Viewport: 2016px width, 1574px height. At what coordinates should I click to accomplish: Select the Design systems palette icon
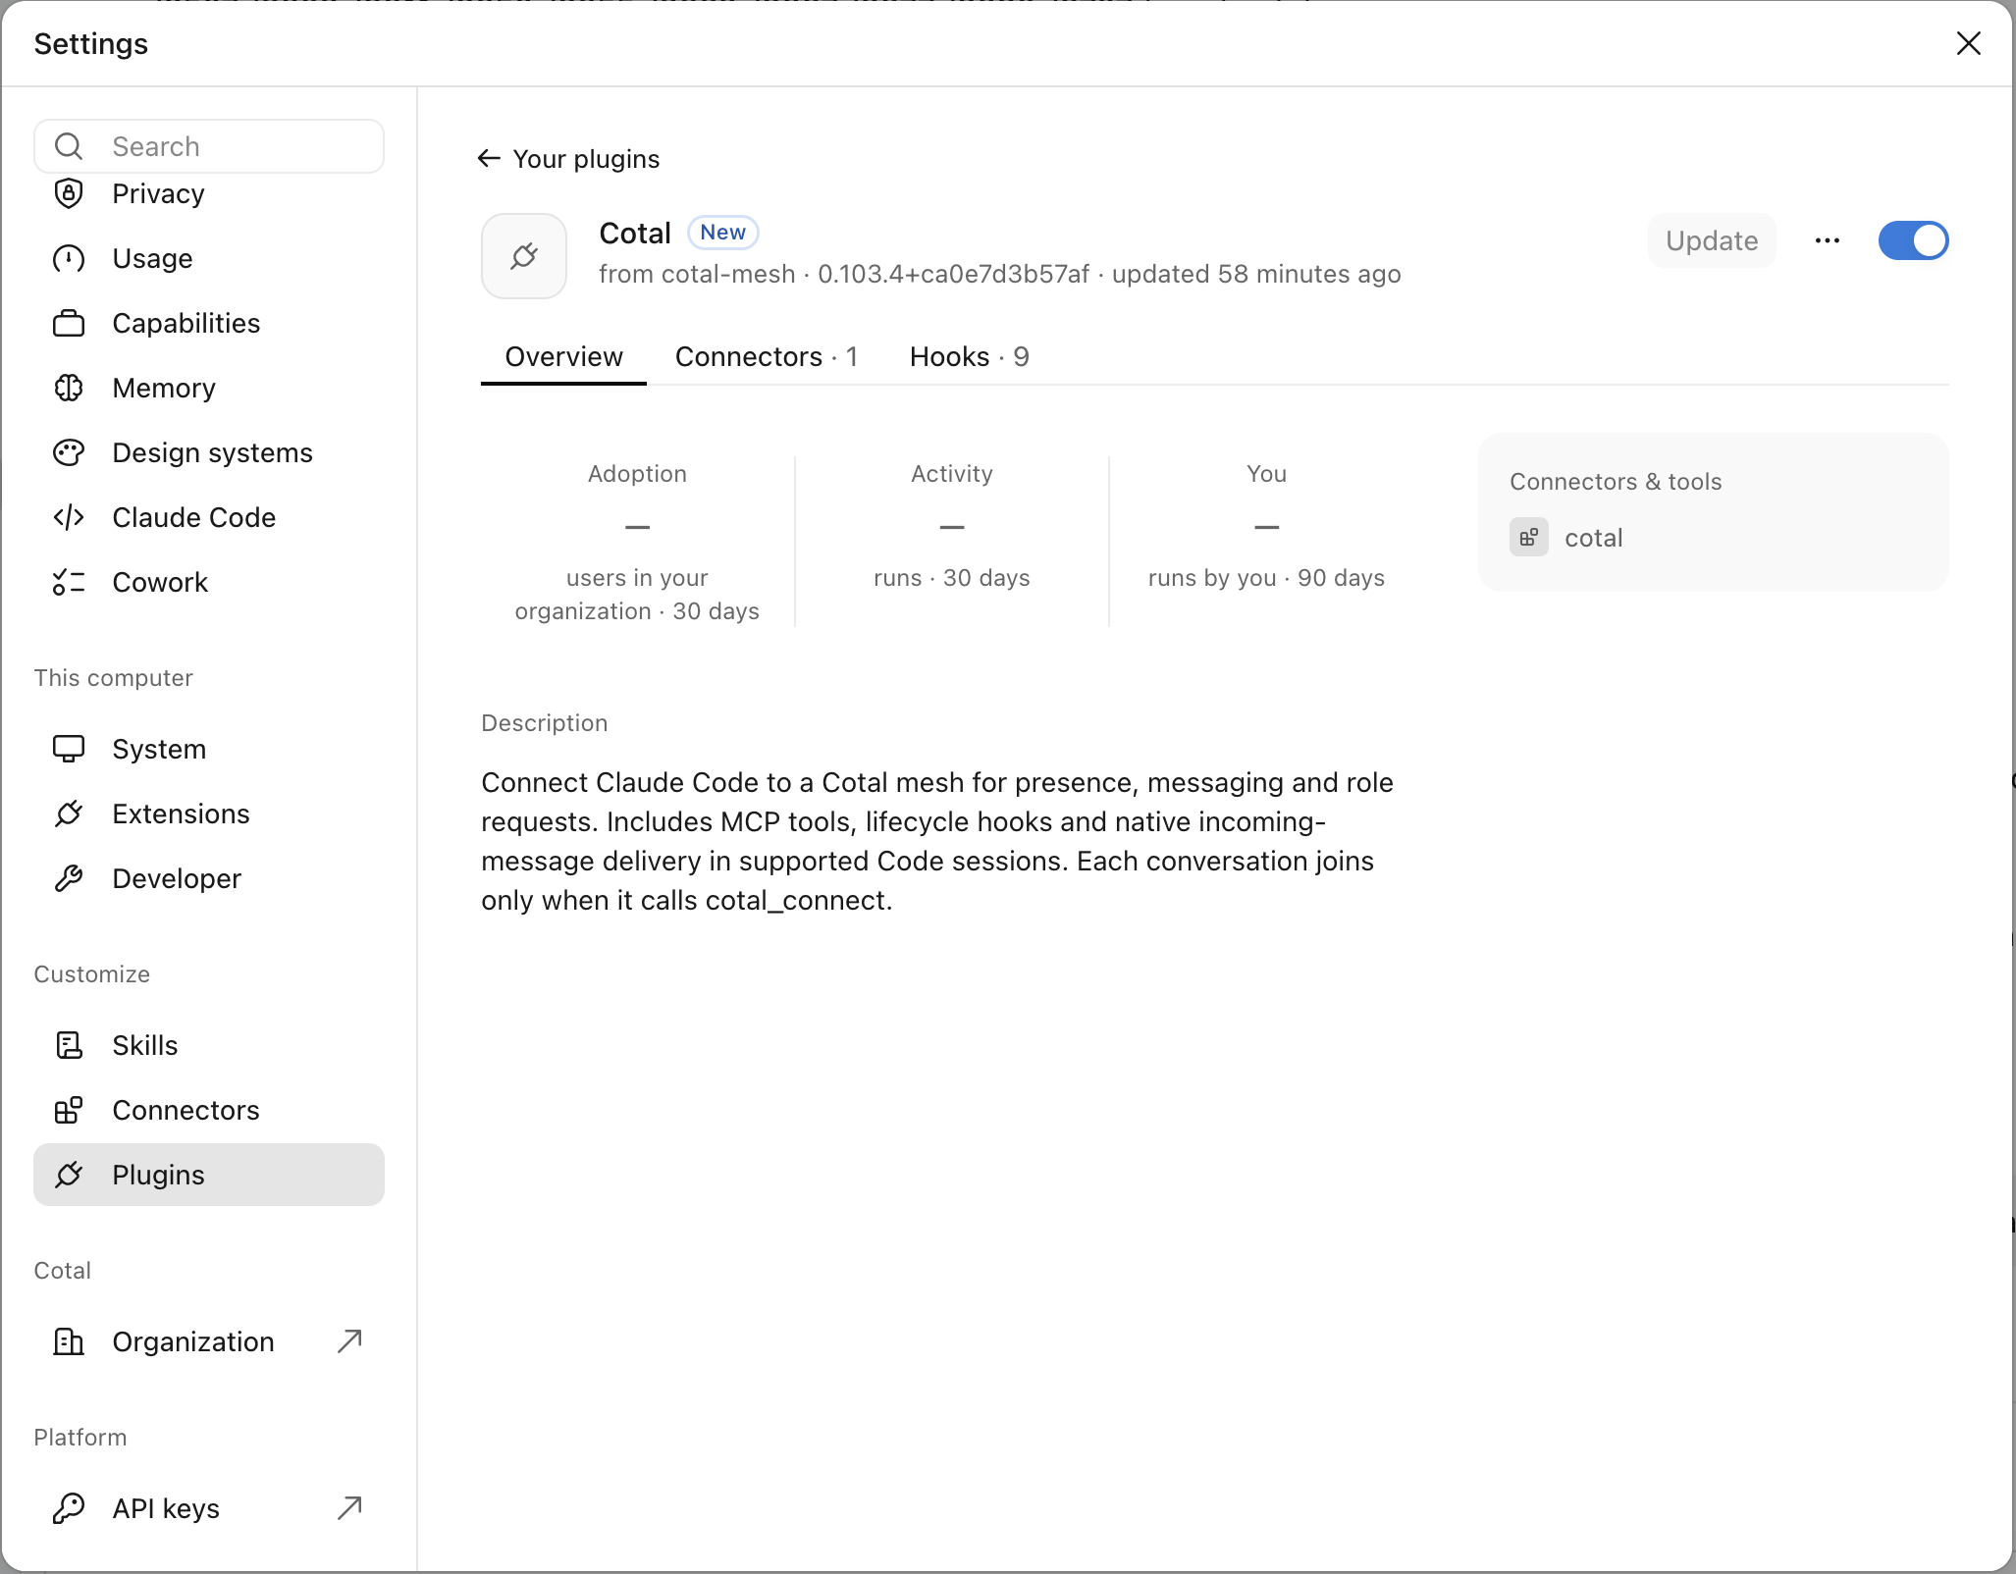click(x=69, y=452)
